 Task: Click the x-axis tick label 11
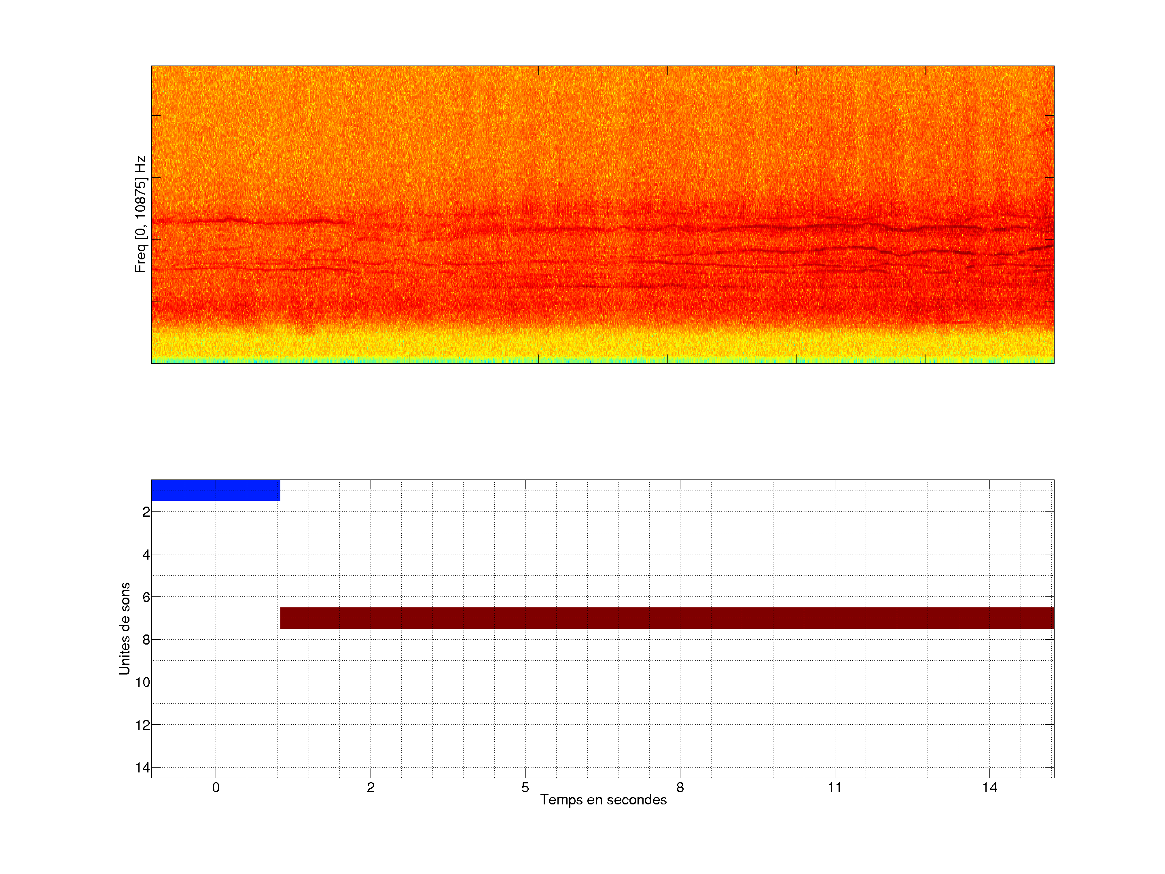tap(835, 787)
